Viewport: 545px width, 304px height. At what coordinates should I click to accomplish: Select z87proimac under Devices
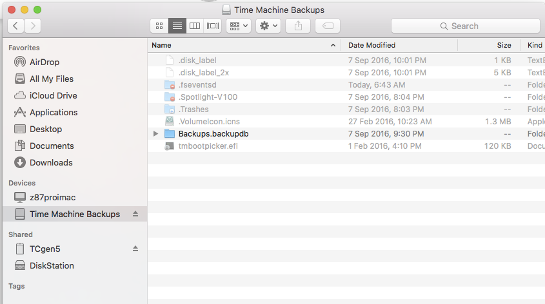pos(52,198)
